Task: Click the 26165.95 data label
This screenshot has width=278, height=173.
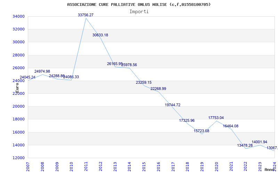Action: [115, 64]
